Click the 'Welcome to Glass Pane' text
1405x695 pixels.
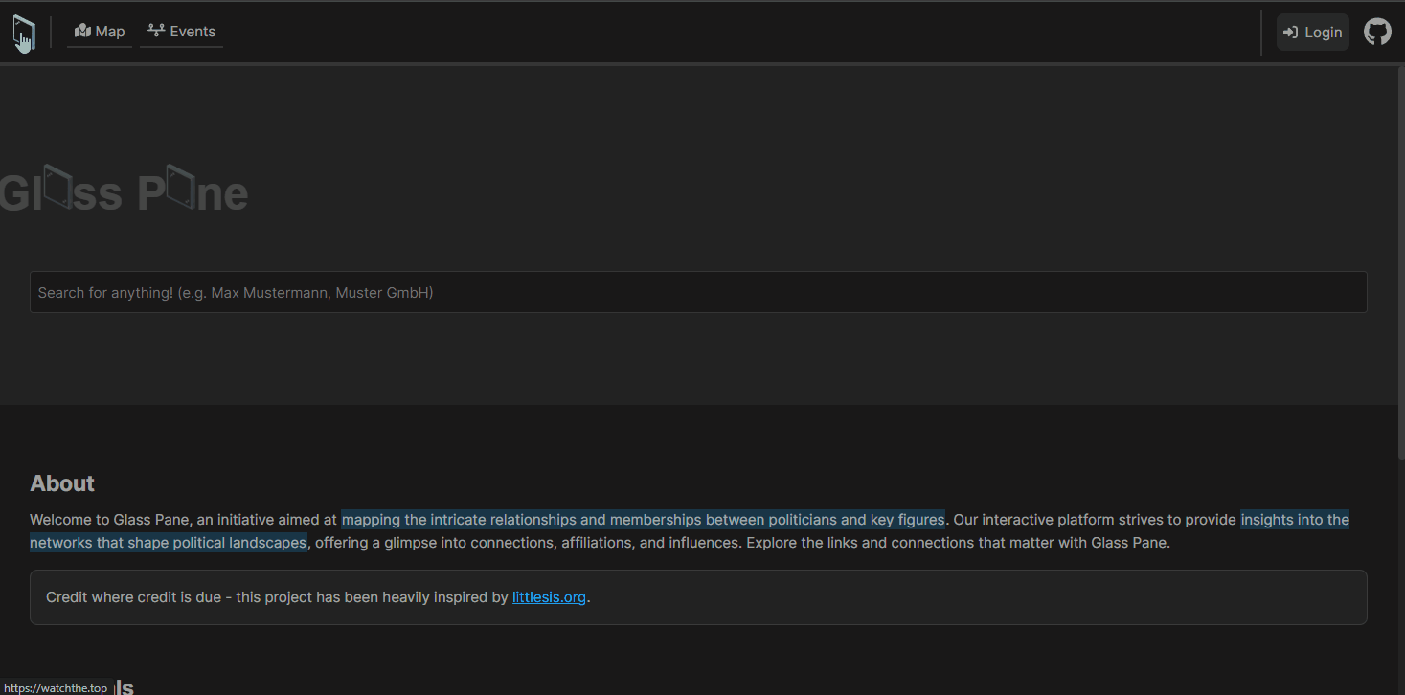tap(110, 520)
